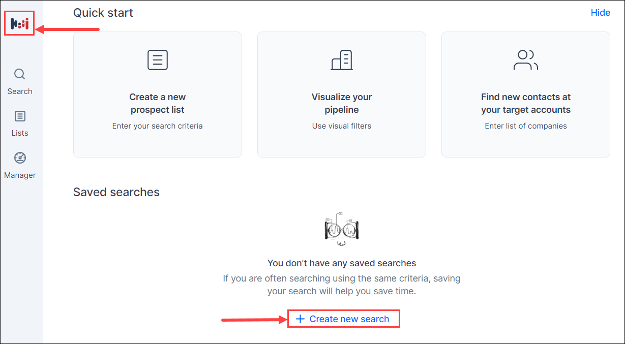Open the Manager gauge icon

[19, 158]
